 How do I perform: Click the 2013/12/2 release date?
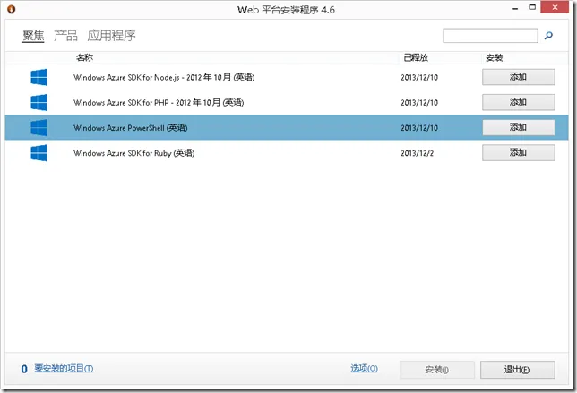click(418, 153)
